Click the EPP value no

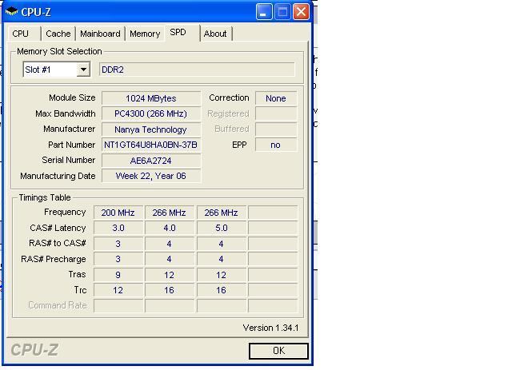(276, 145)
